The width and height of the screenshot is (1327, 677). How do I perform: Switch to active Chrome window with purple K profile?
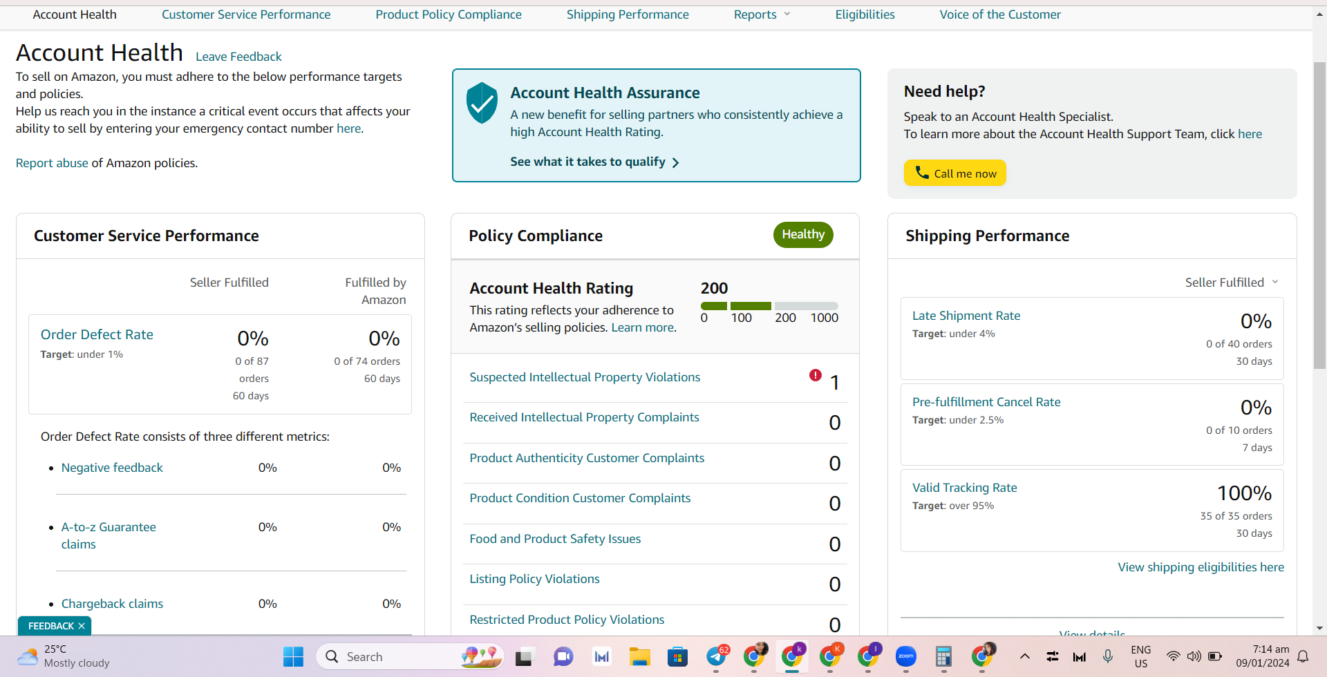pos(792,656)
